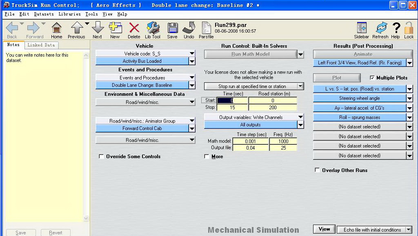
Task: Click the Math model time step field
Action: [x=250, y=141]
